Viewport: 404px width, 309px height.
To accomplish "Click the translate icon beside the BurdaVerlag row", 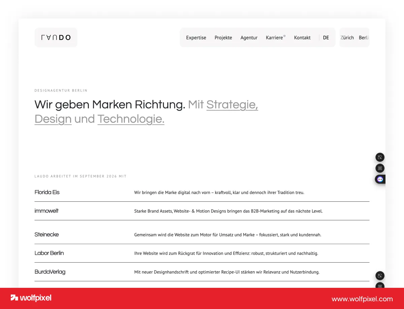I will 380,276.
